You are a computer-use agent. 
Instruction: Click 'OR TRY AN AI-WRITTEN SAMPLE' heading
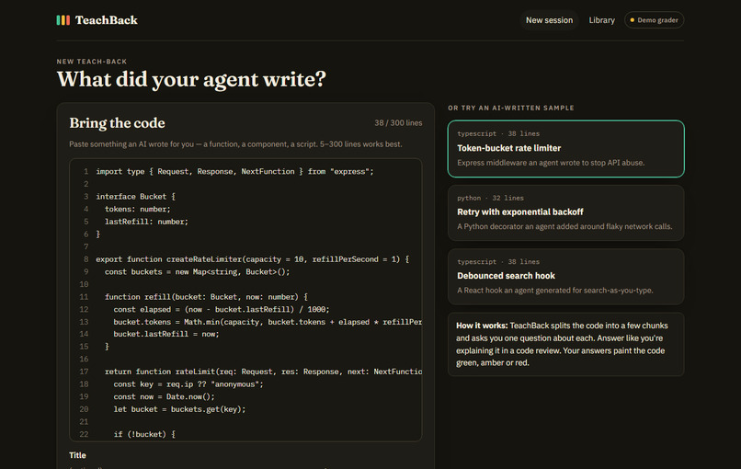pyautogui.click(x=511, y=108)
